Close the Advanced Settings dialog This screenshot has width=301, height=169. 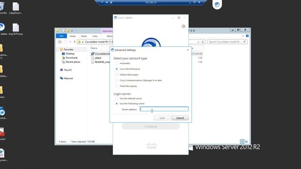click(188, 50)
